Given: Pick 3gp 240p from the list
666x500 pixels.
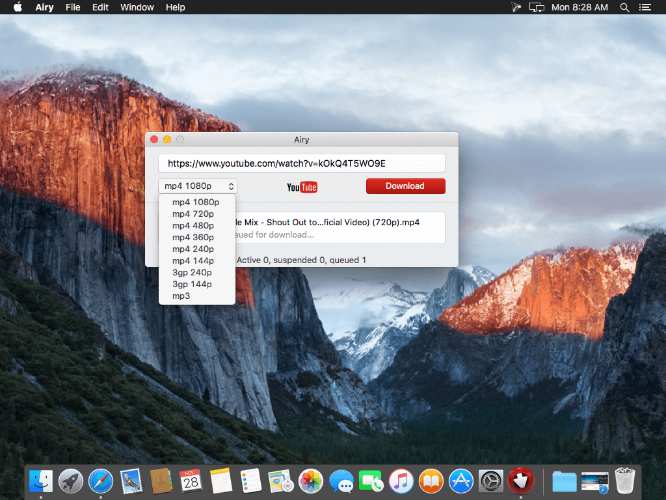Looking at the screenshot, I should [192, 272].
